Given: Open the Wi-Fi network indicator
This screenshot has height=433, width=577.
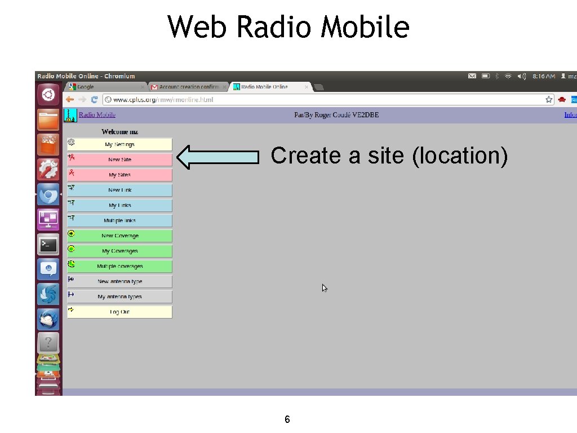Looking at the screenshot, I should click(508, 76).
